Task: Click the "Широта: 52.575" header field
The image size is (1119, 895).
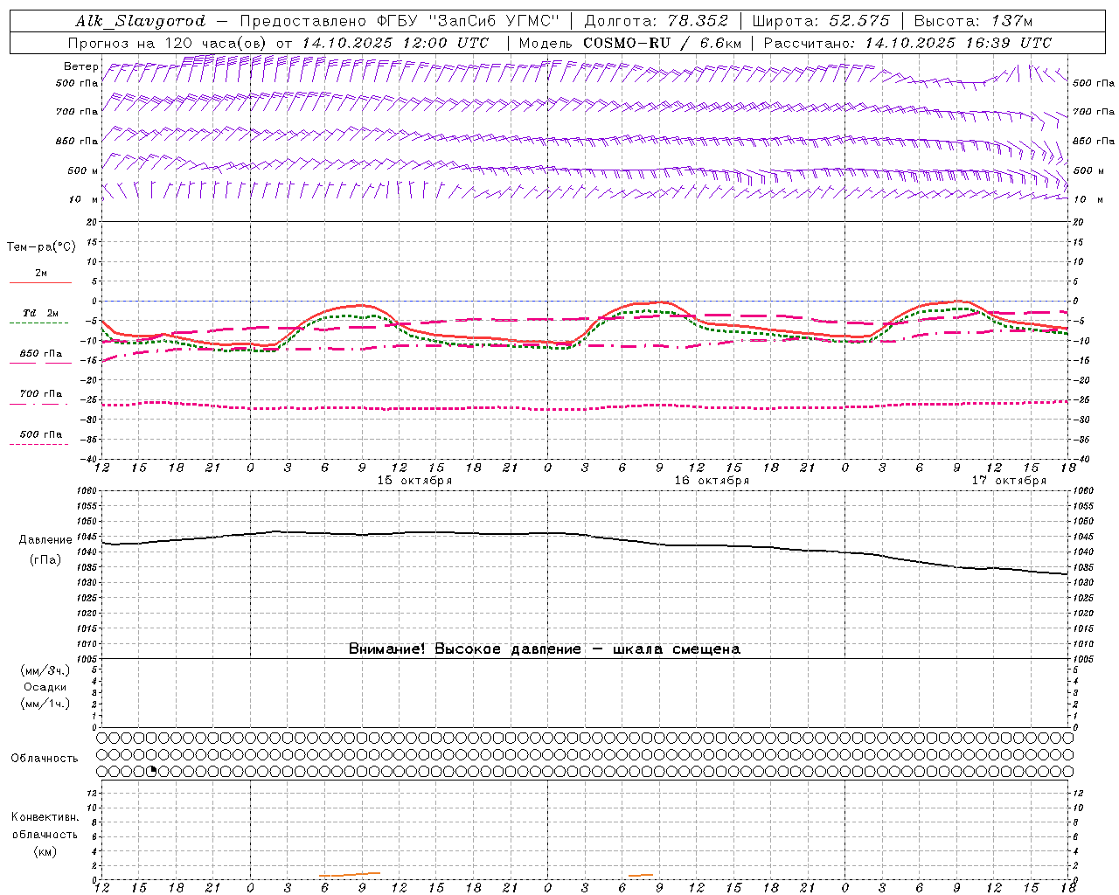Action: click(821, 21)
